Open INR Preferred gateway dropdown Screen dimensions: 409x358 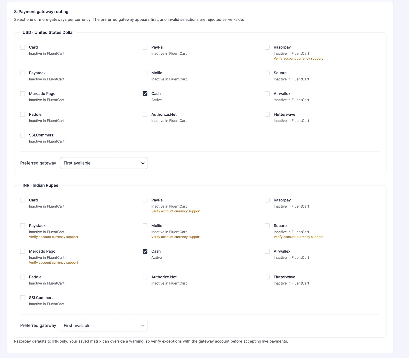coord(104,326)
